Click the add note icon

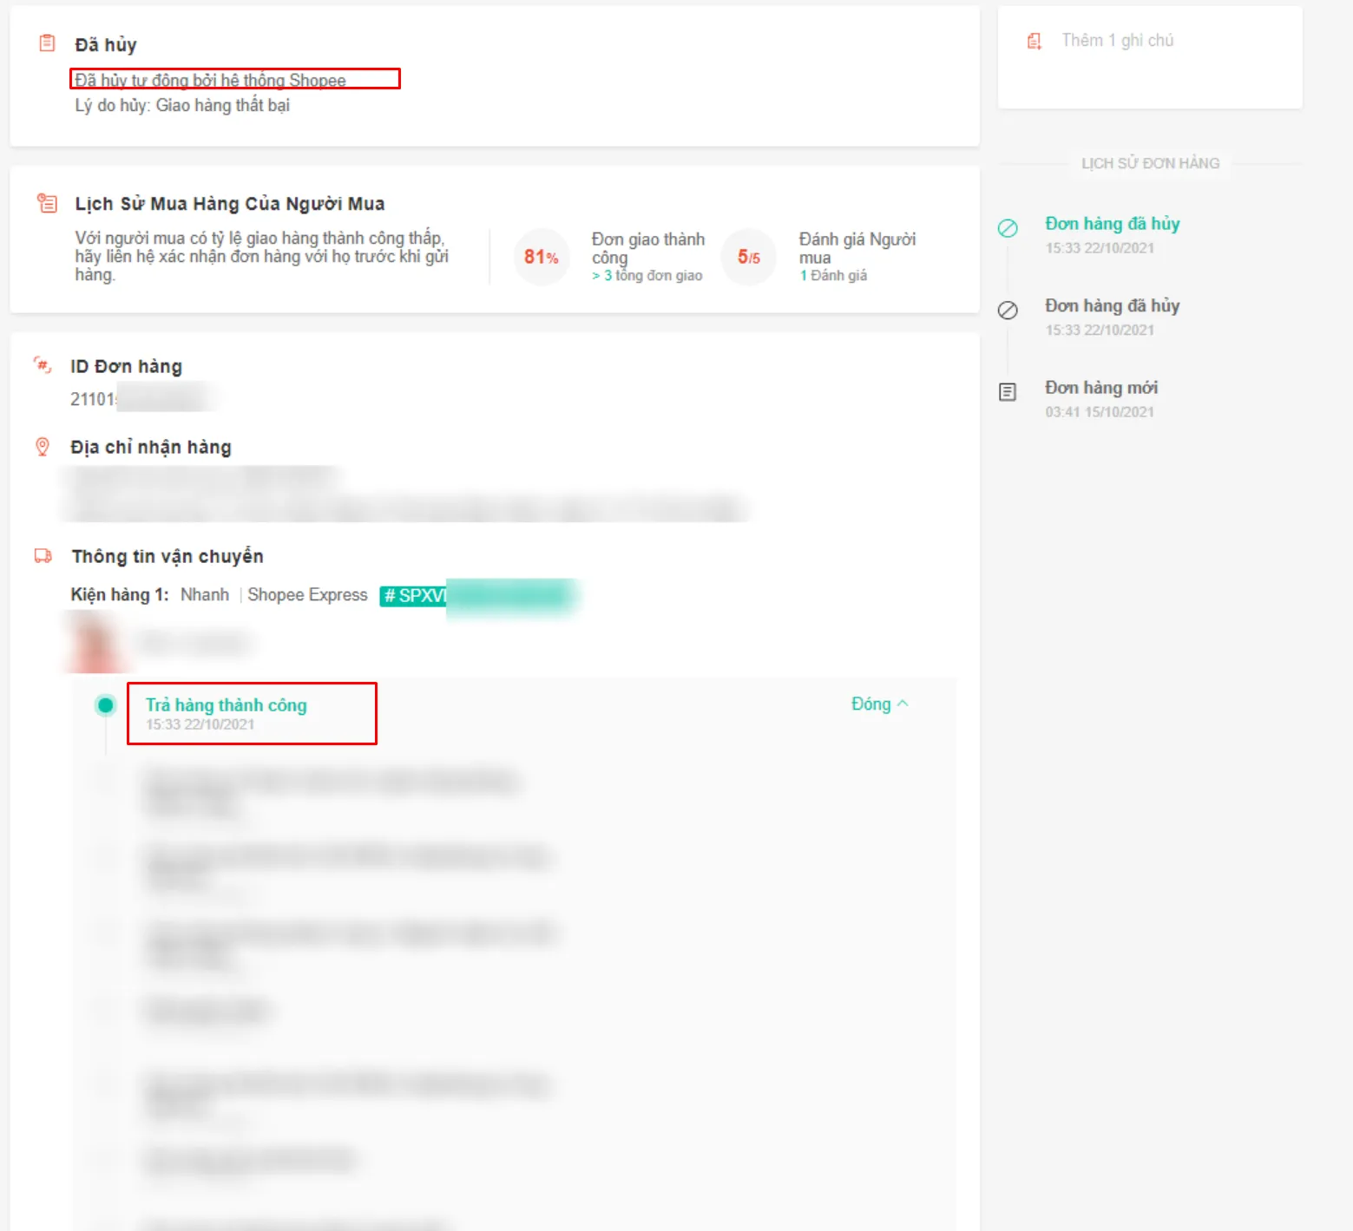1034,41
